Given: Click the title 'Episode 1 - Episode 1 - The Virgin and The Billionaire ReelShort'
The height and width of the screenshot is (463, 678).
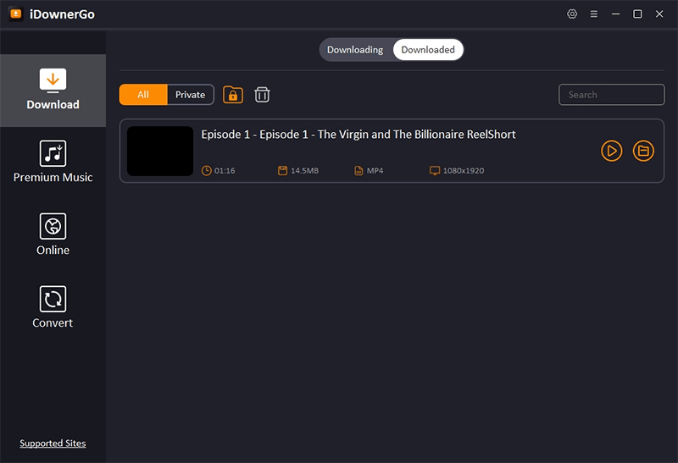Looking at the screenshot, I should 358,135.
